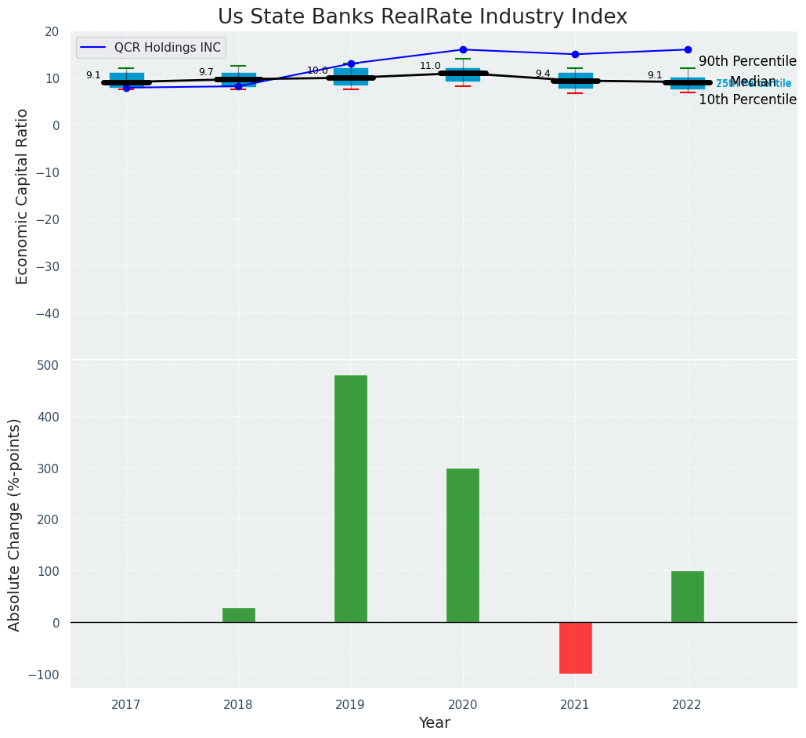Select the red 2021 negative bar
The width and height of the screenshot is (806, 738).
pos(575,648)
